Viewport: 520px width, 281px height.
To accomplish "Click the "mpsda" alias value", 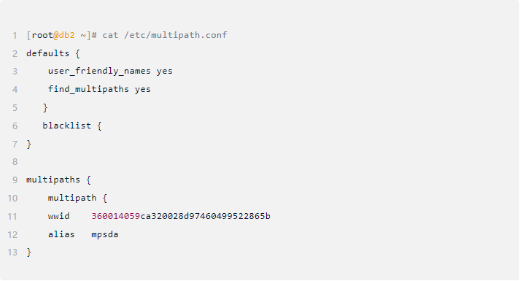I will 105,234.
